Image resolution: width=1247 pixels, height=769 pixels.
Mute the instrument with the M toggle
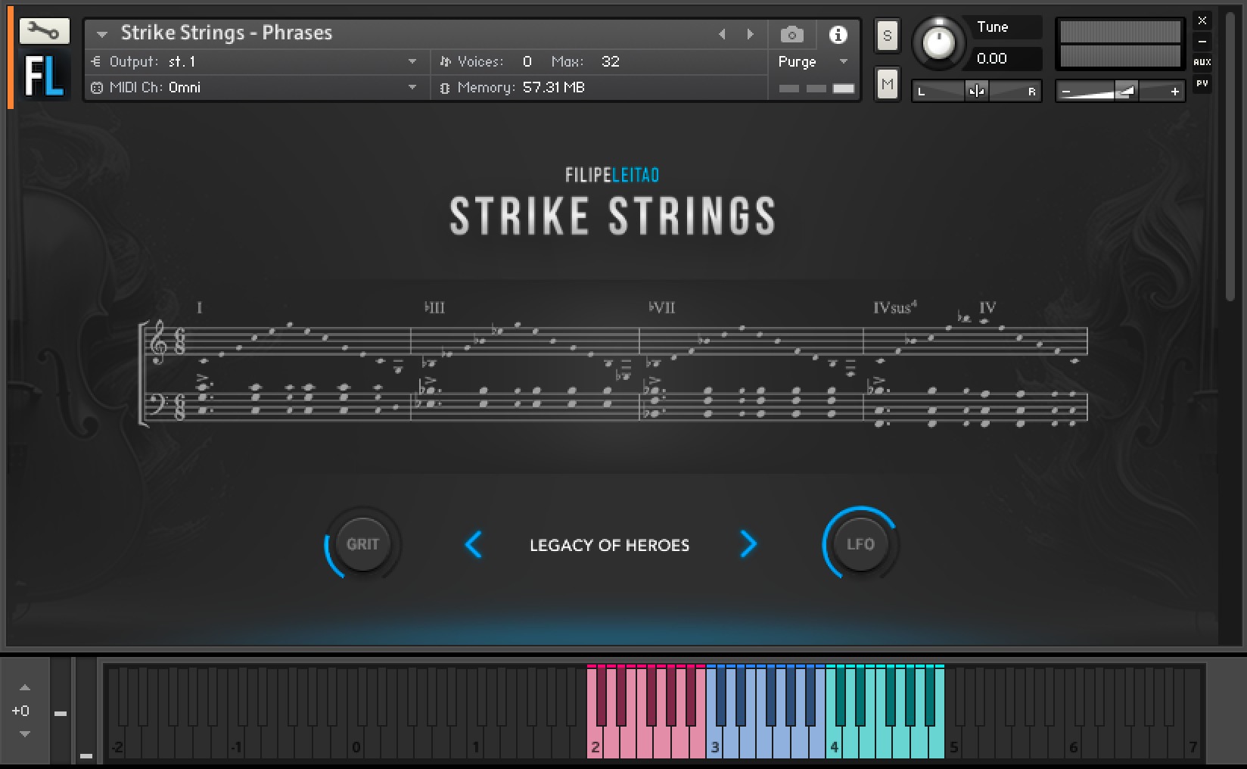click(x=887, y=84)
